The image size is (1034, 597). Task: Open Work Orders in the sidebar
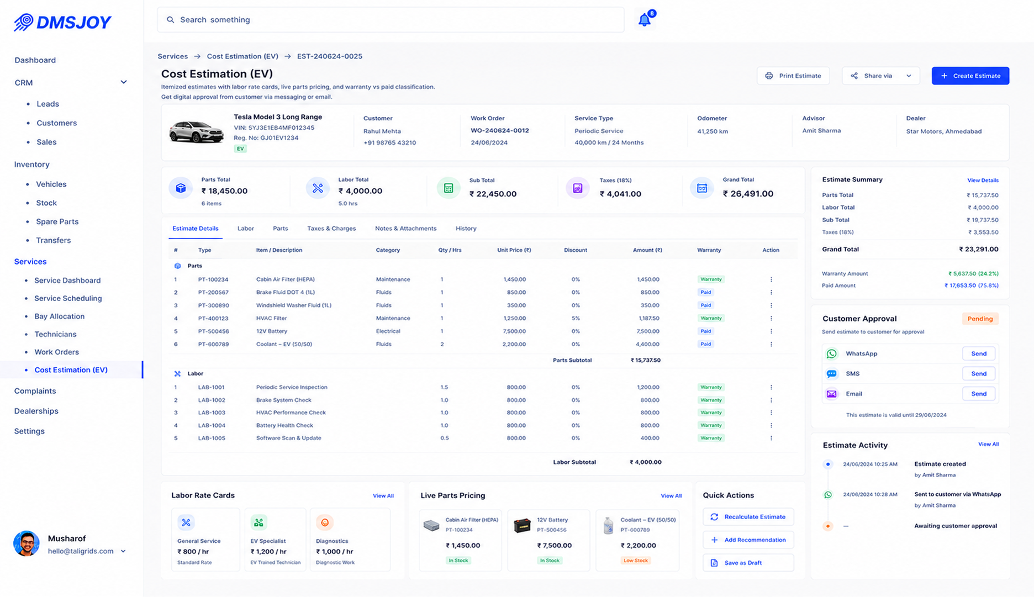click(56, 352)
